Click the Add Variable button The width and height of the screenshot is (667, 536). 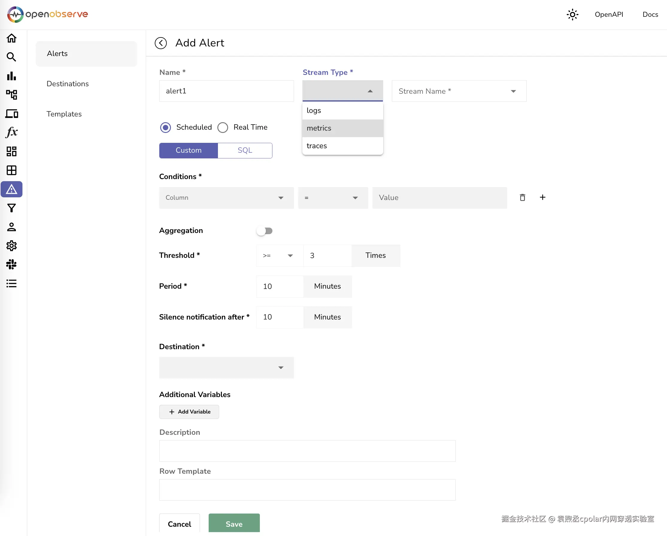click(189, 412)
